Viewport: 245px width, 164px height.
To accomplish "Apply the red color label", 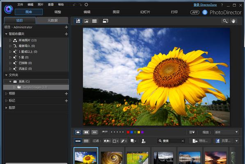I will 128,132.
